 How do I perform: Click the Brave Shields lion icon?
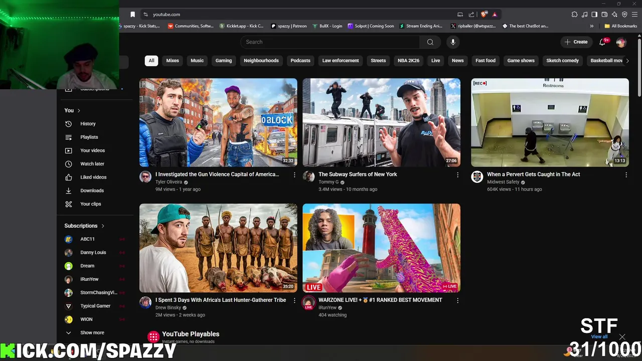[x=484, y=15]
